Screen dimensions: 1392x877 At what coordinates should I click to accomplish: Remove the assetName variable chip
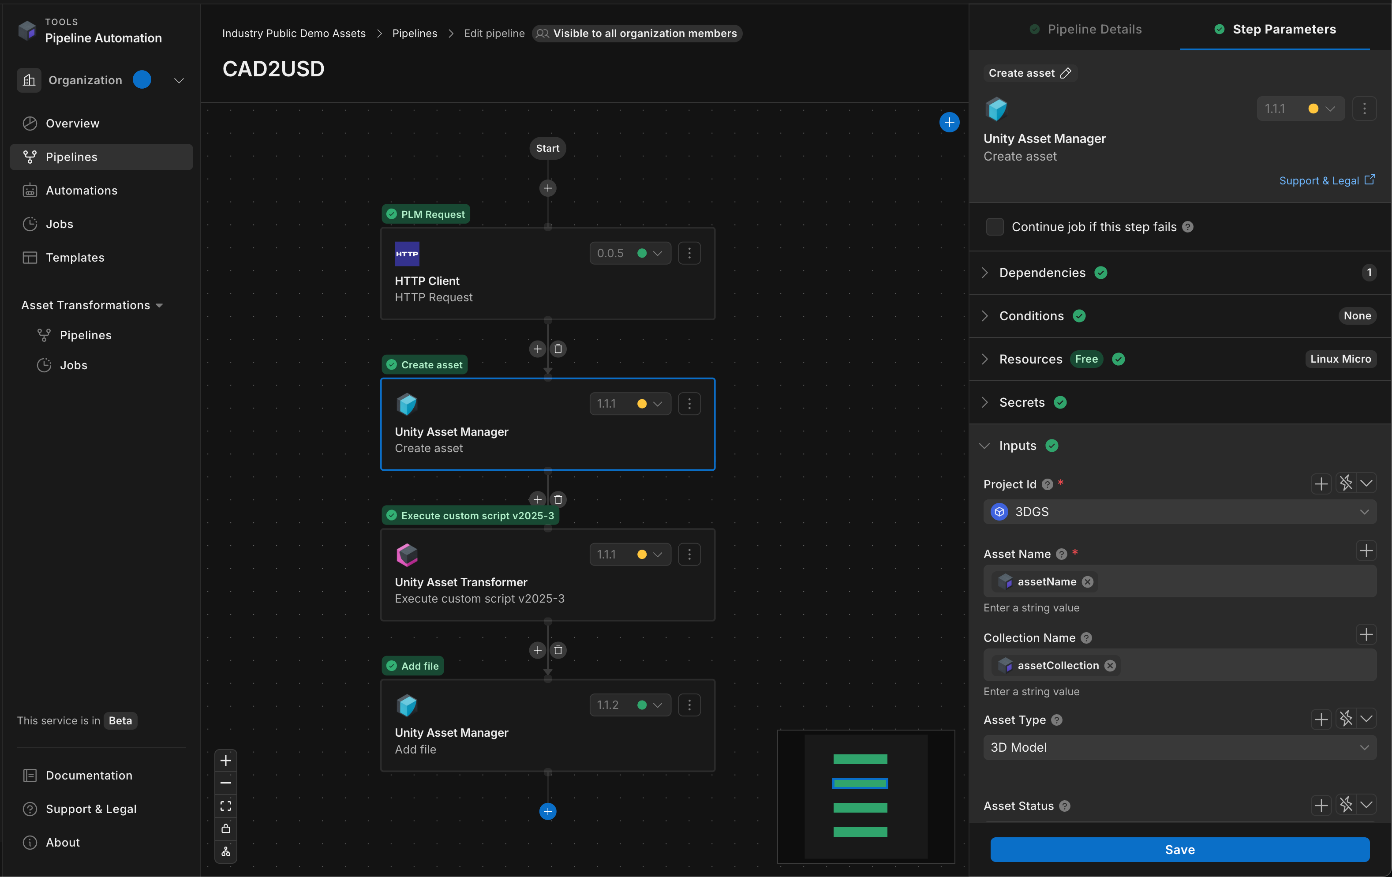pos(1087,581)
